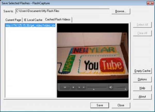Select the Cached Flash Videos tab
Image resolution: width=155 pixels, height=112 pixels.
point(58,19)
